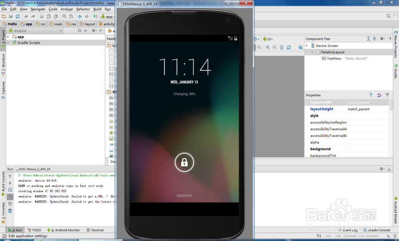Open the preview settings gear icon
This screenshot has height=241, width=399.
300,47
